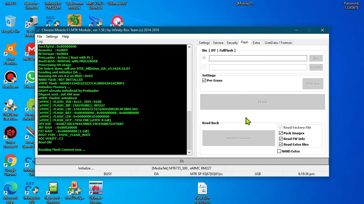
Task: Click the Read Firmware button
Action: pos(239,138)
